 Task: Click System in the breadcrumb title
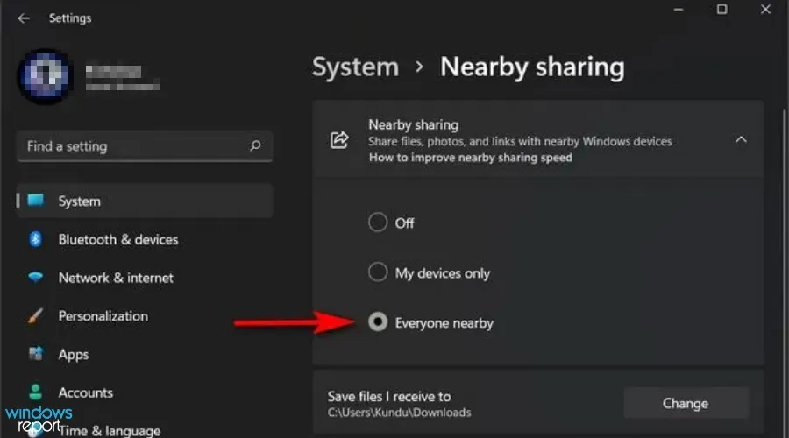point(354,67)
